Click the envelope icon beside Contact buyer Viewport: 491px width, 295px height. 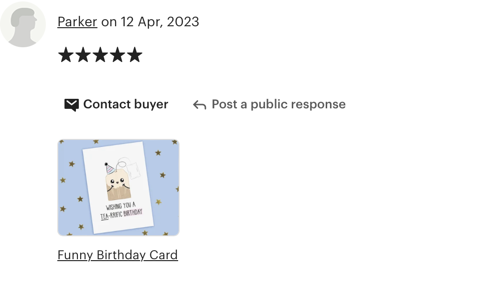pyautogui.click(x=71, y=105)
